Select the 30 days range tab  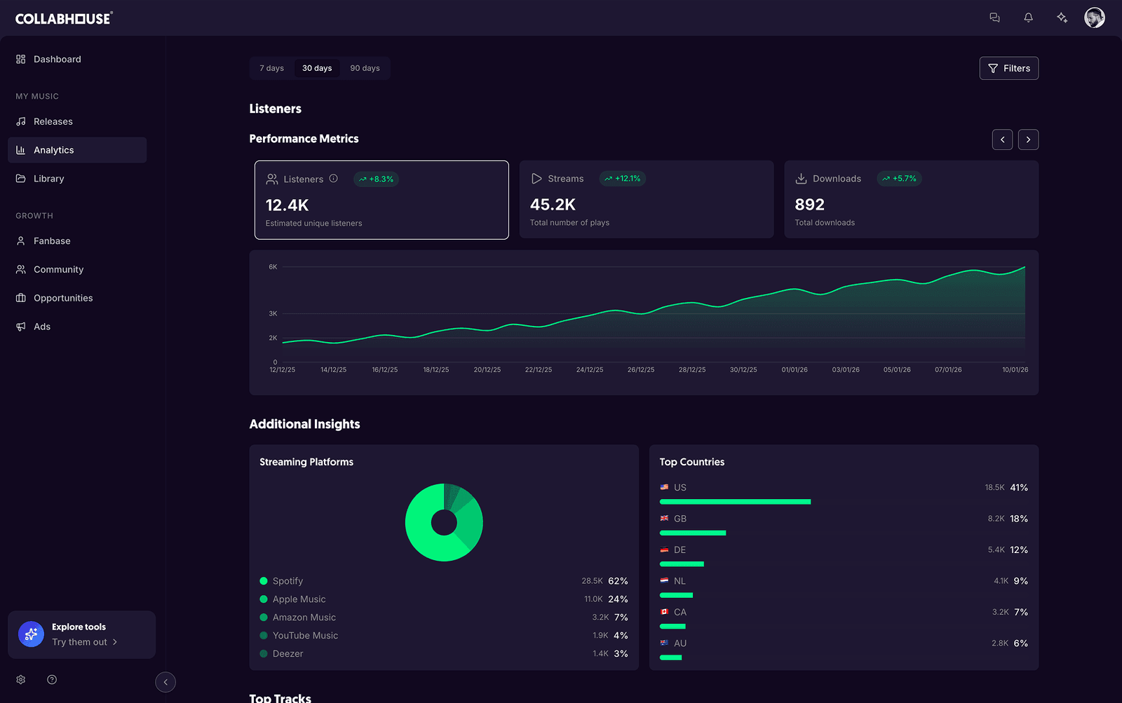pos(317,68)
